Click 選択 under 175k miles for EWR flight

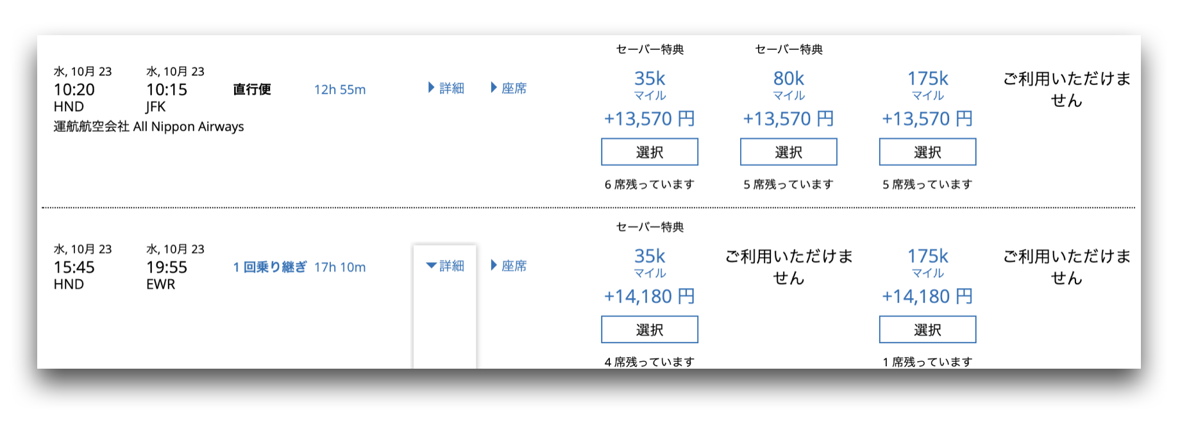(x=928, y=330)
